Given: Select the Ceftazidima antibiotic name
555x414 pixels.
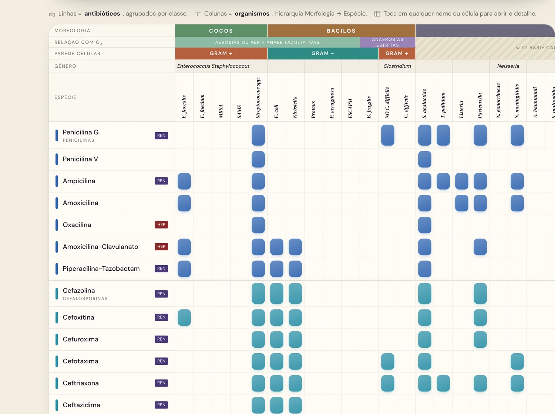Looking at the screenshot, I should tap(81, 405).
